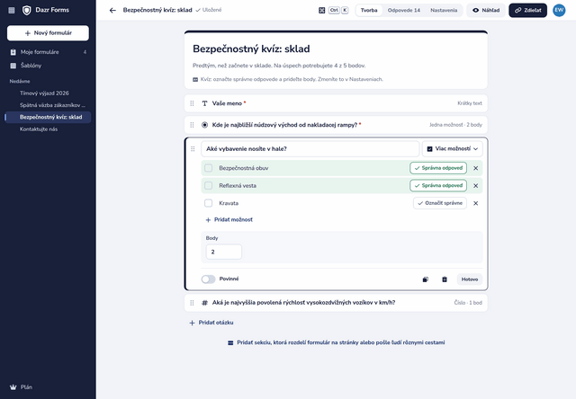576x399 pixels.
Task: Delete the question with the trash icon
Action: (x=445, y=279)
